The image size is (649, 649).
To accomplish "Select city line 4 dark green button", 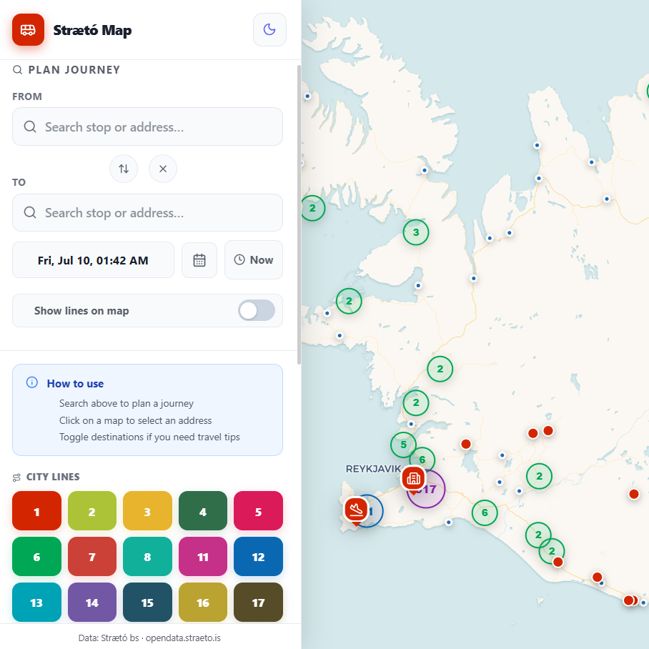I will (203, 511).
